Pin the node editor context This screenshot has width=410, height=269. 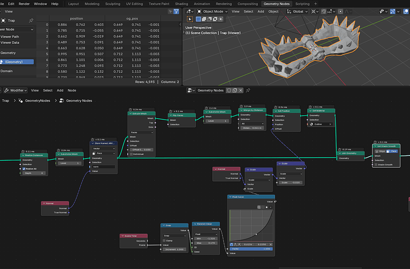[x=248, y=90]
